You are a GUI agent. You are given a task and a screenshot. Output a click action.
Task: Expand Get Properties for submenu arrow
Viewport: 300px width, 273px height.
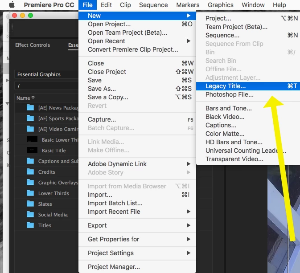coord(189,239)
